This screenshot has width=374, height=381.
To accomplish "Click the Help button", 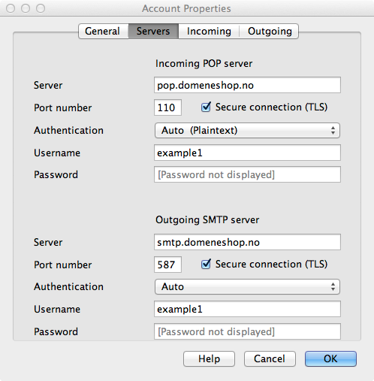I will [x=209, y=358].
